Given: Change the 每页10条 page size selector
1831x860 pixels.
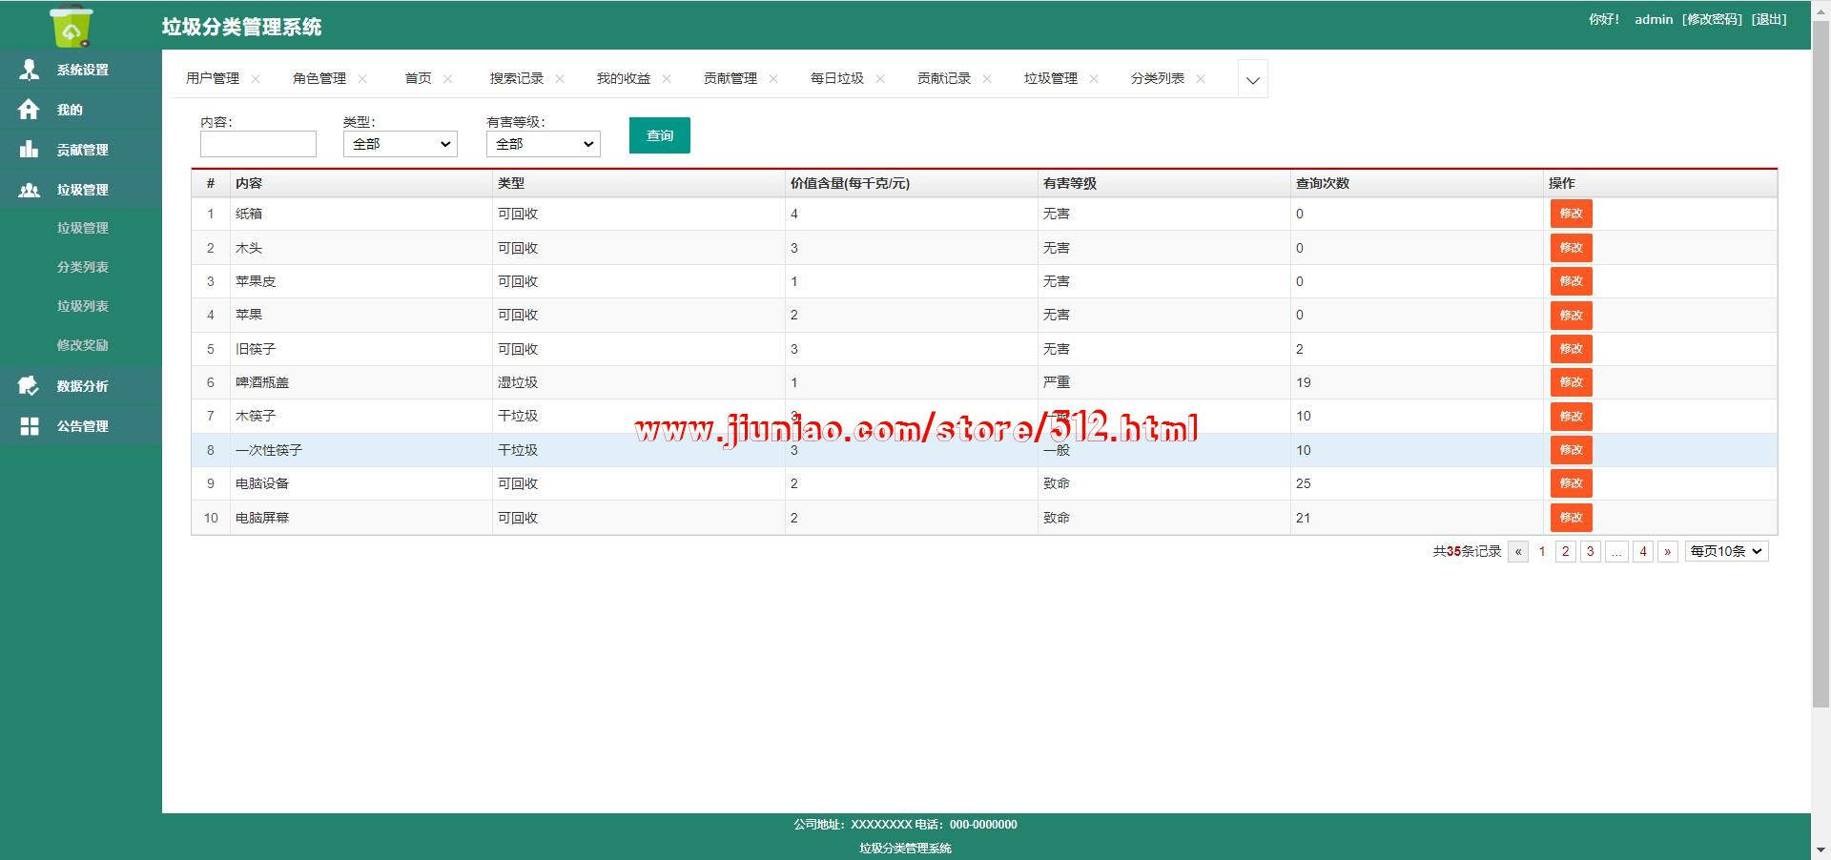Looking at the screenshot, I should (x=1726, y=551).
